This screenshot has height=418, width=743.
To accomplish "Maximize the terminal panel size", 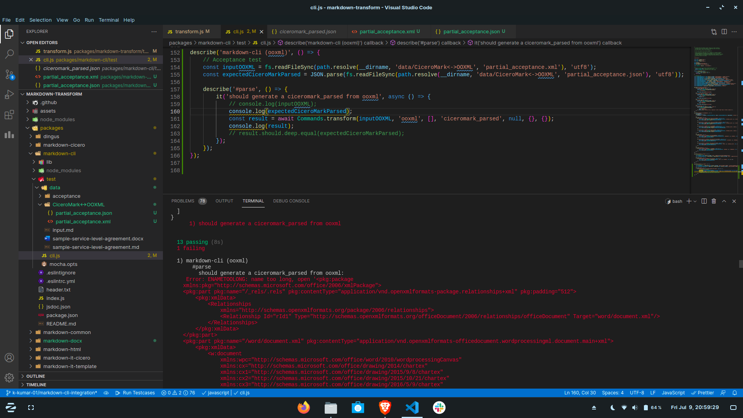I will (724, 201).
